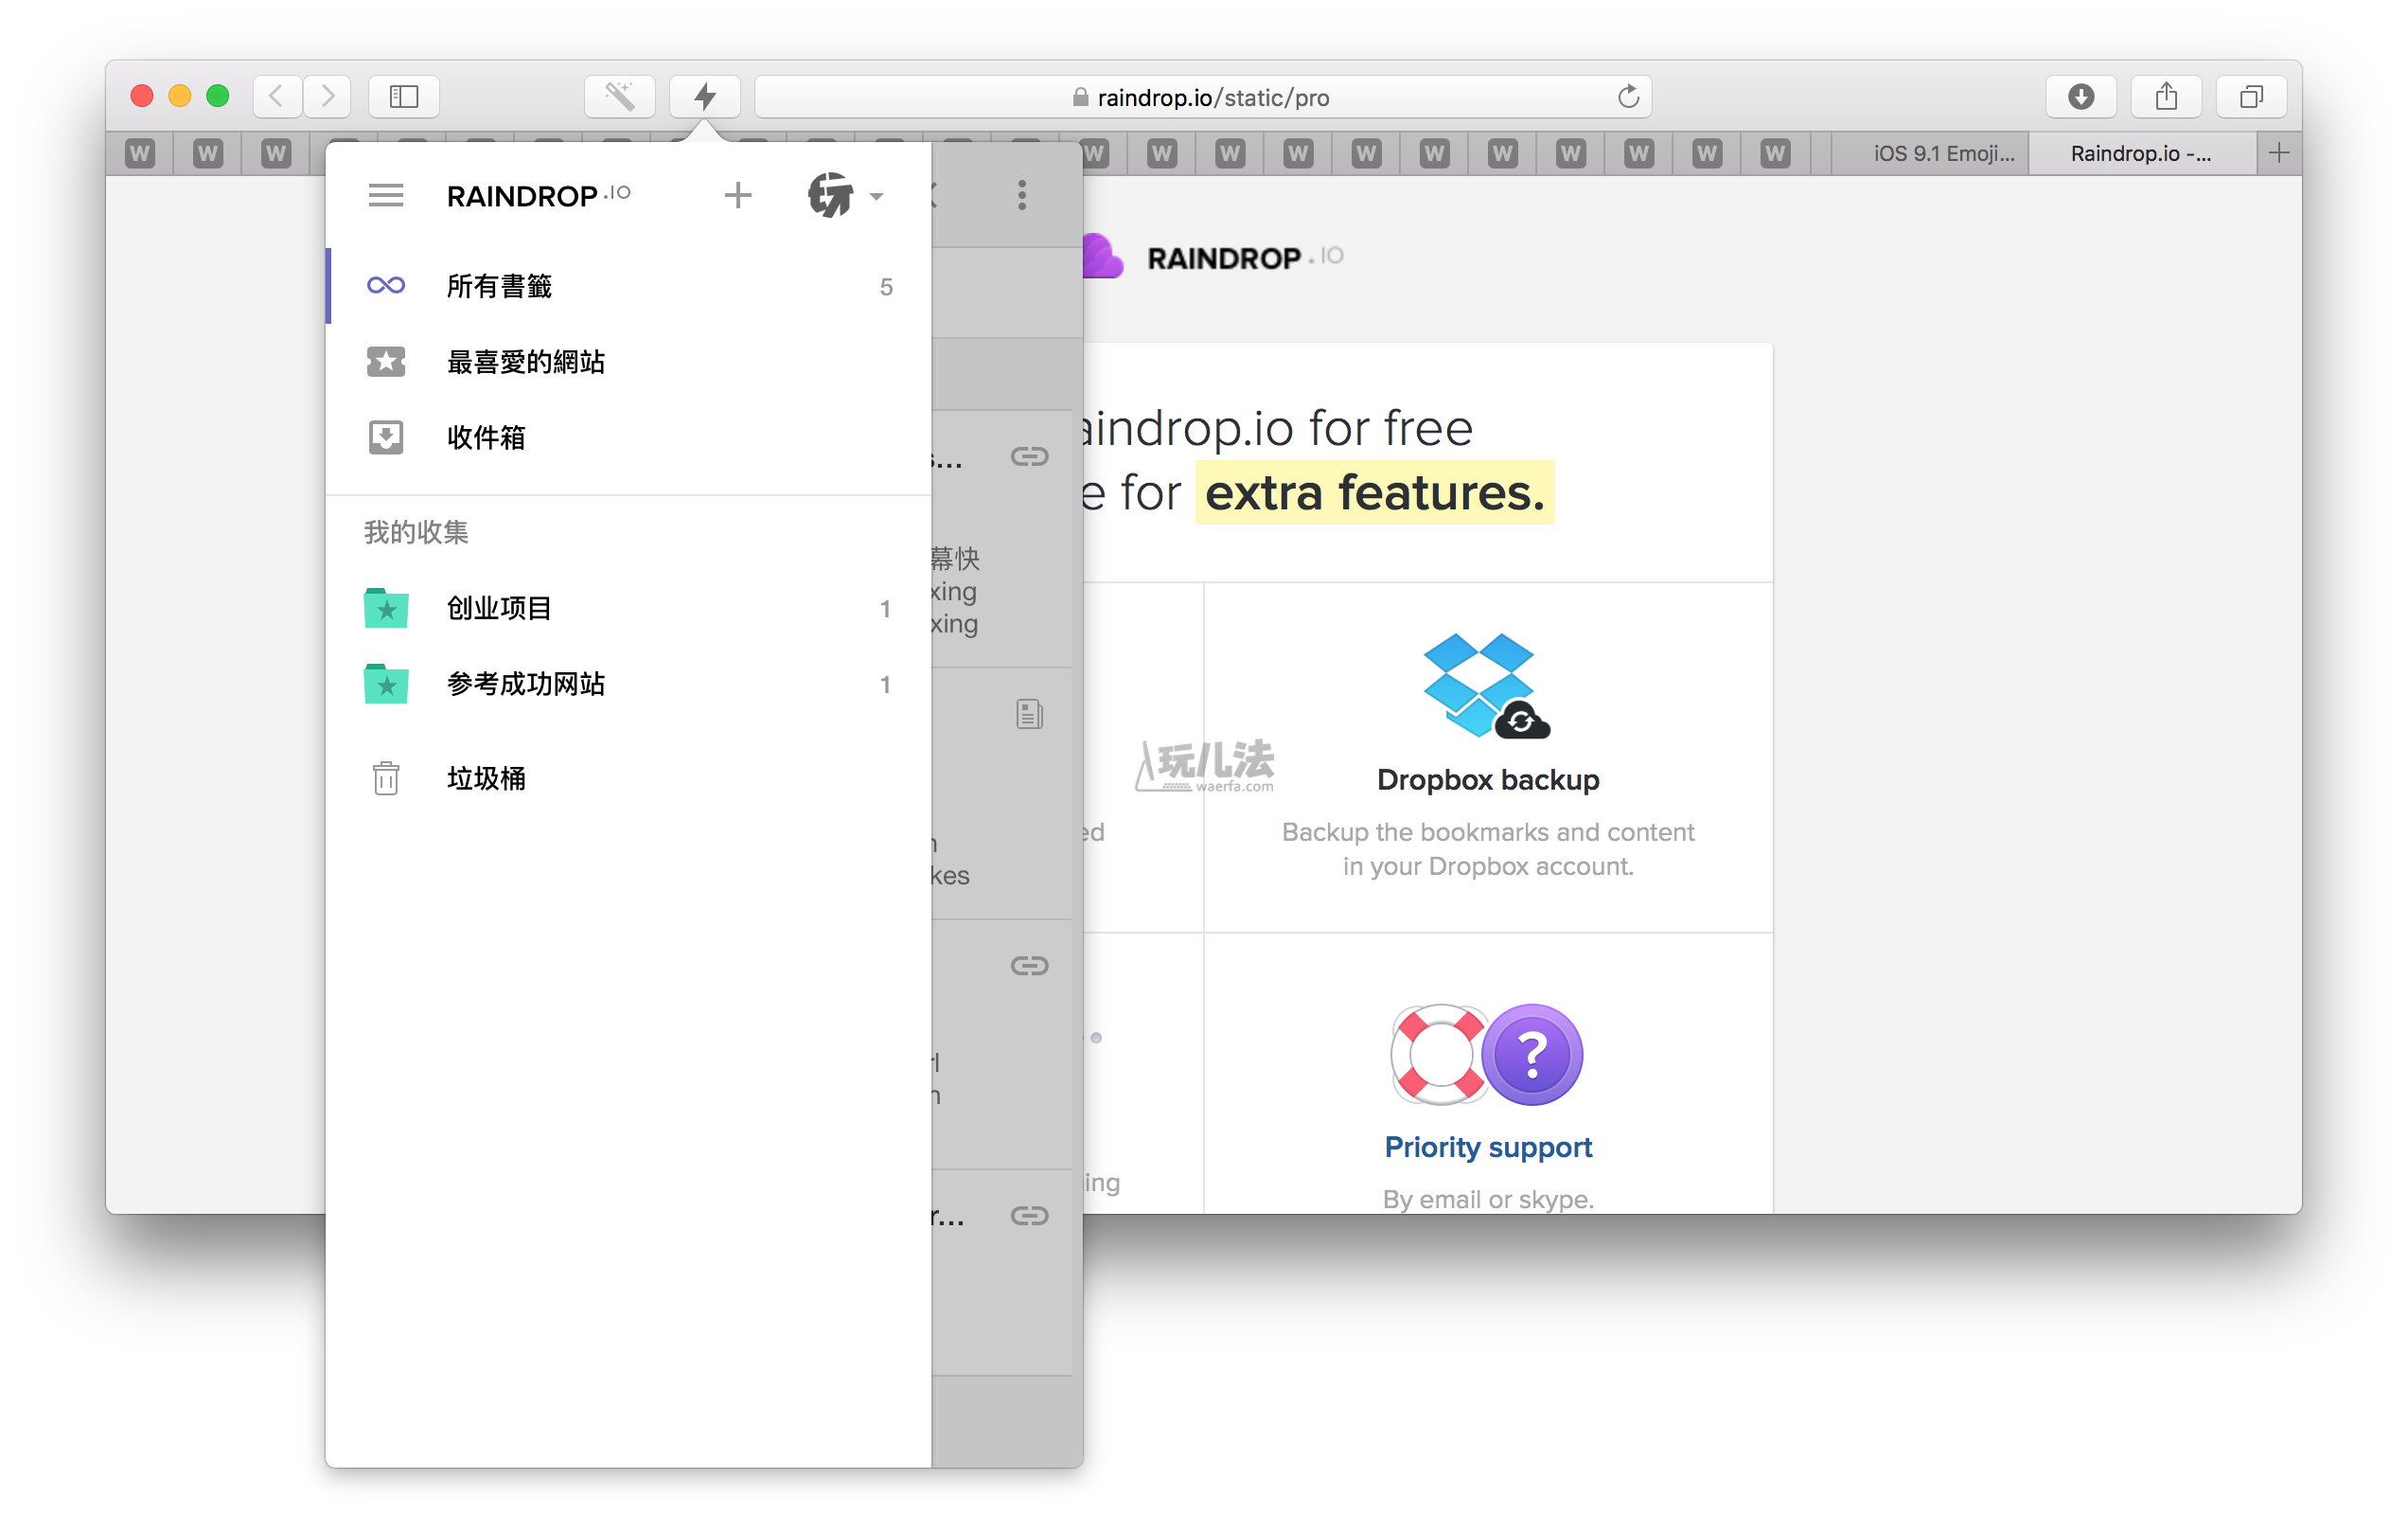Click the first pinned W tab
2408x1532 pixels.
point(140,153)
